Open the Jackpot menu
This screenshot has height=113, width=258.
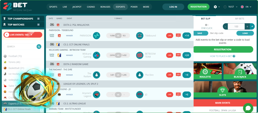pos(77,7)
